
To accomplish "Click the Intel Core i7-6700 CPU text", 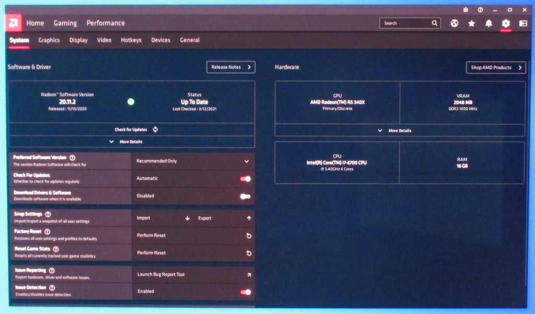I will 337,163.
